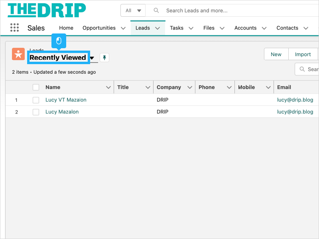Screen dimensions: 319x239
Task: Open the Contacts tab
Action: [x=287, y=28]
